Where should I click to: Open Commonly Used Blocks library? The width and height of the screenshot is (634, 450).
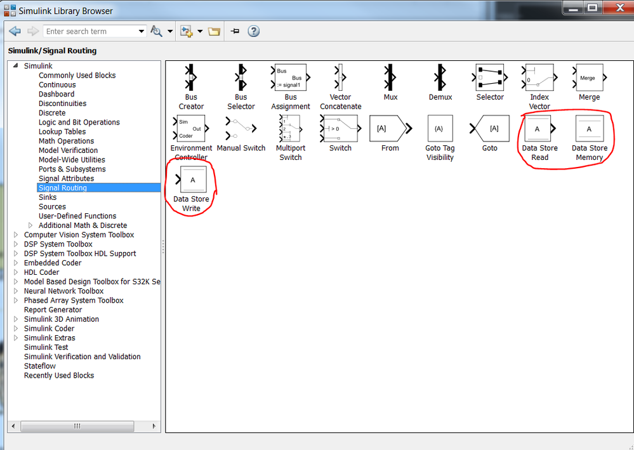point(77,75)
